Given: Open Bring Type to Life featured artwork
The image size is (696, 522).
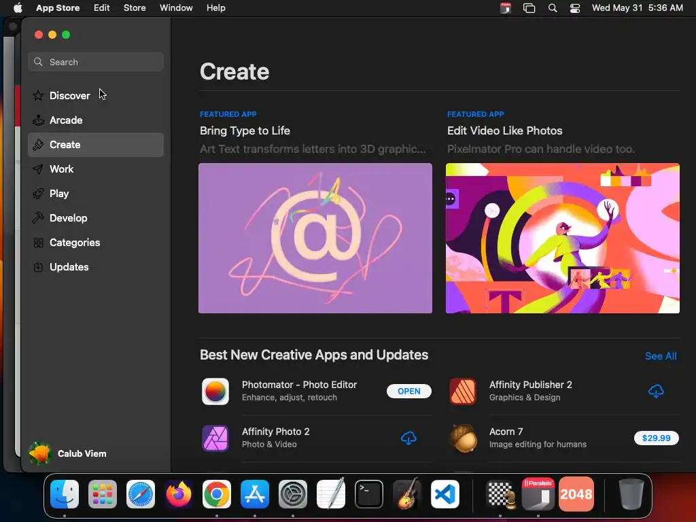Looking at the screenshot, I should click(315, 238).
